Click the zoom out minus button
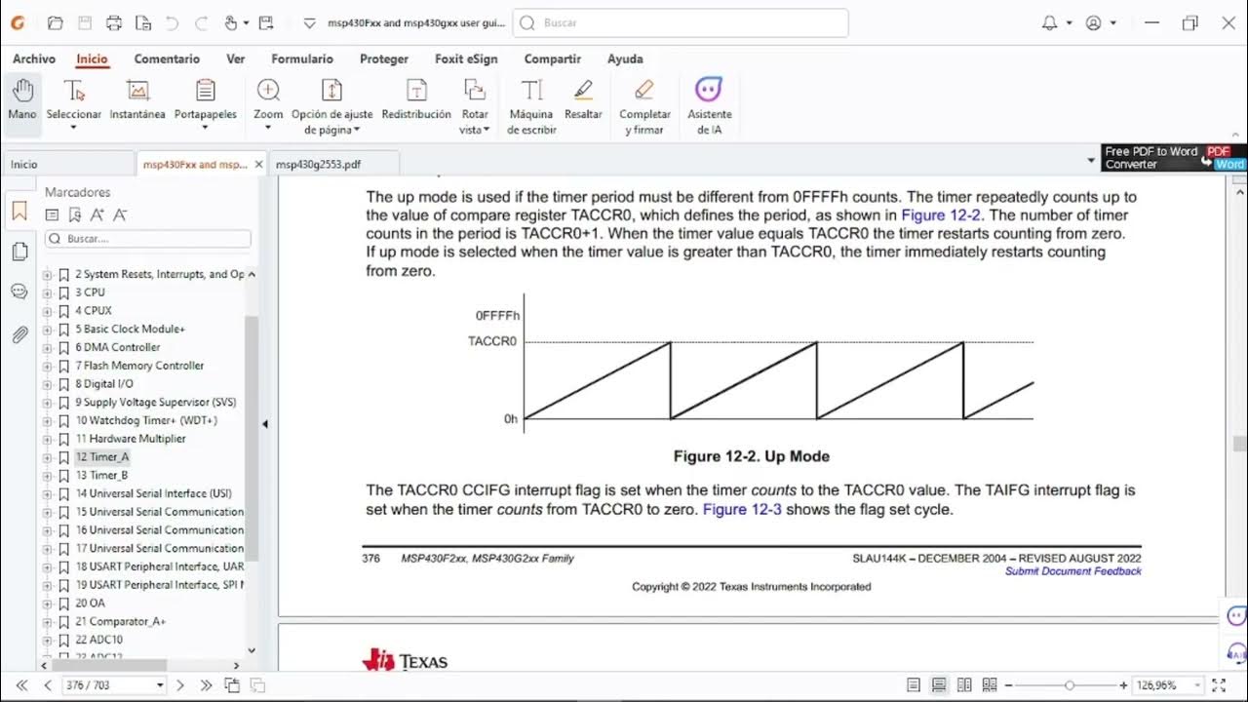 pyautogui.click(x=1010, y=685)
